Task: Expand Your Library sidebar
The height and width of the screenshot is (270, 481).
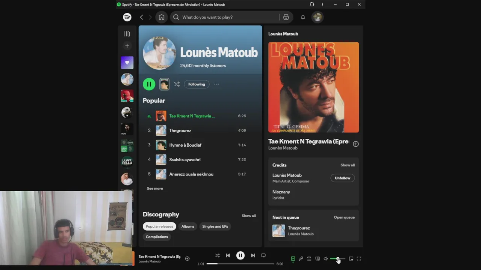Action: pyautogui.click(x=127, y=34)
